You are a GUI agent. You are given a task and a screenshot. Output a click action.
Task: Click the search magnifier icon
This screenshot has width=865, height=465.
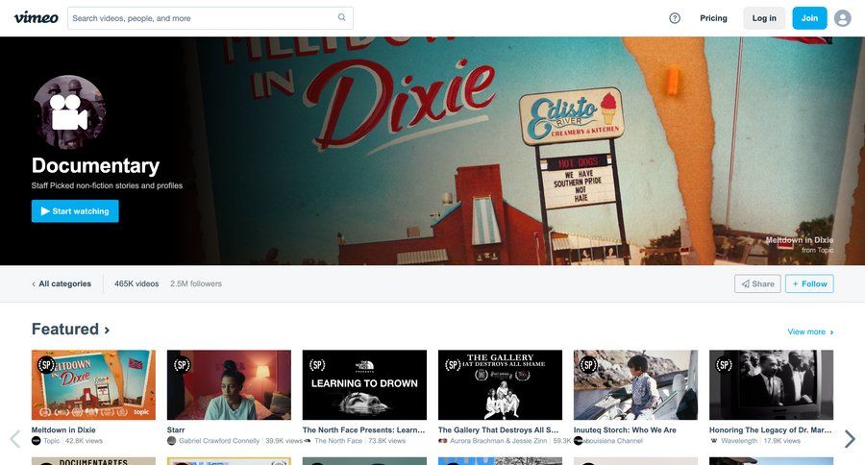pyautogui.click(x=341, y=17)
